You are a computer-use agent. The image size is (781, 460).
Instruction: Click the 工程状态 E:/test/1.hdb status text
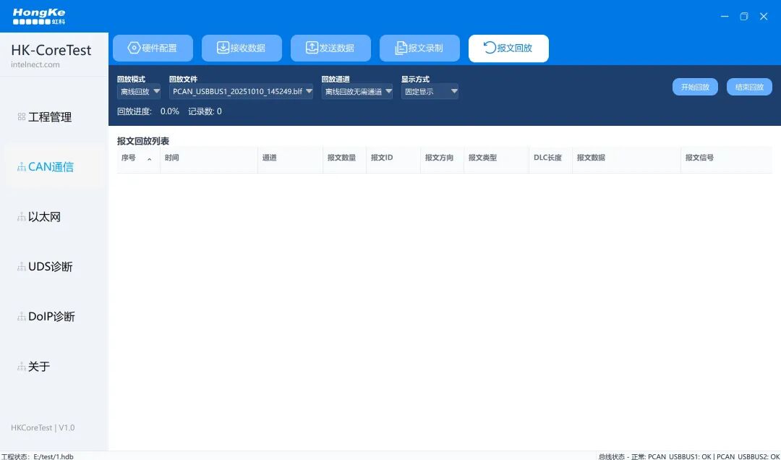(38, 456)
